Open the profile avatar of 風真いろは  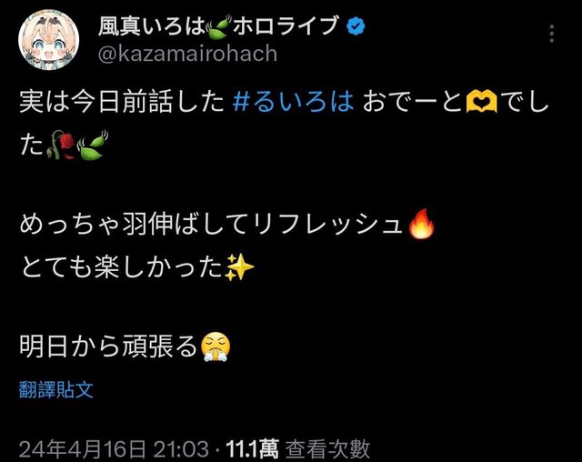[x=48, y=40]
